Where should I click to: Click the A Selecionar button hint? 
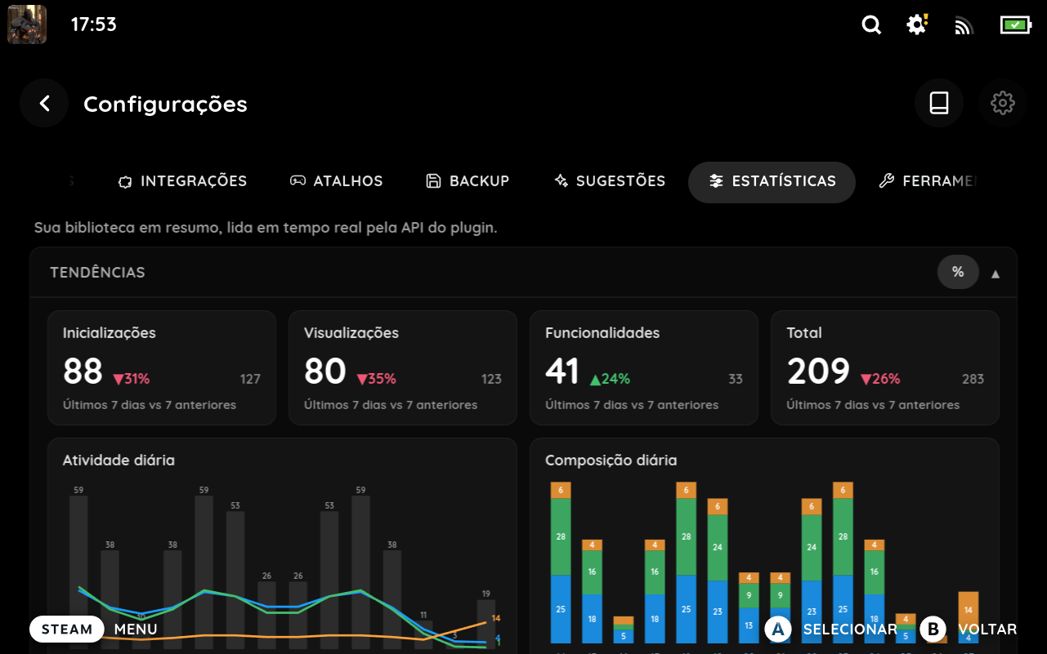[830, 630]
